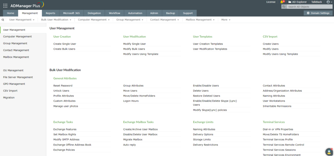Open the apps grid icon beside the logo
Viewport: 334px width, 156px height.
pos(5,6)
